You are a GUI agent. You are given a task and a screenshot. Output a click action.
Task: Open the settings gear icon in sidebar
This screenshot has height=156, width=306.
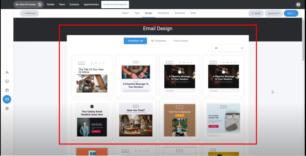pyautogui.click(x=7, y=108)
